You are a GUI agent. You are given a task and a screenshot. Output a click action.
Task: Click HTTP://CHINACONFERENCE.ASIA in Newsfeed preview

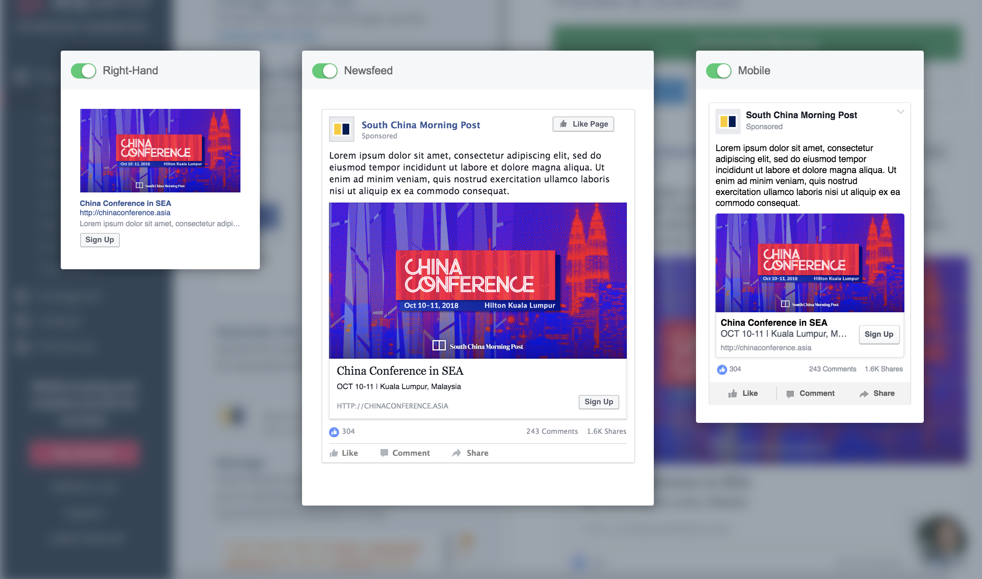[x=392, y=406]
